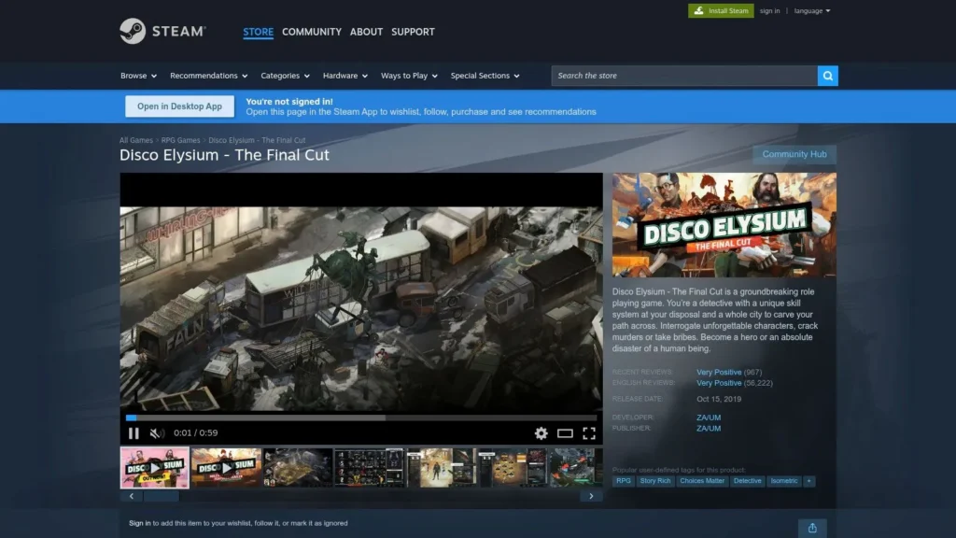Expand Ways to Play menu
The height and width of the screenshot is (538, 956).
click(409, 76)
